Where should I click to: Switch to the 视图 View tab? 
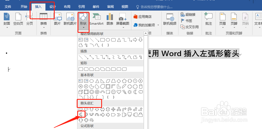(125, 7)
